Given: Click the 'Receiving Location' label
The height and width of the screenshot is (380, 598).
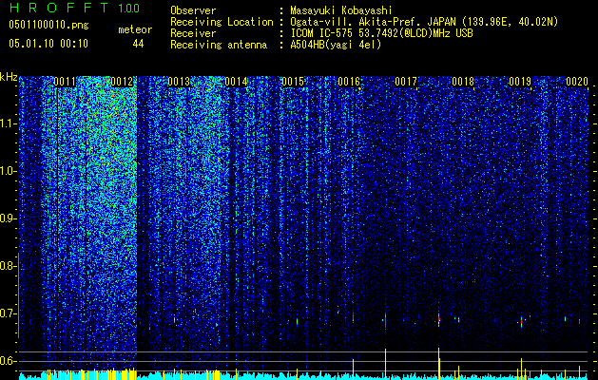Looking at the screenshot, I should pyautogui.click(x=222, y=22).
